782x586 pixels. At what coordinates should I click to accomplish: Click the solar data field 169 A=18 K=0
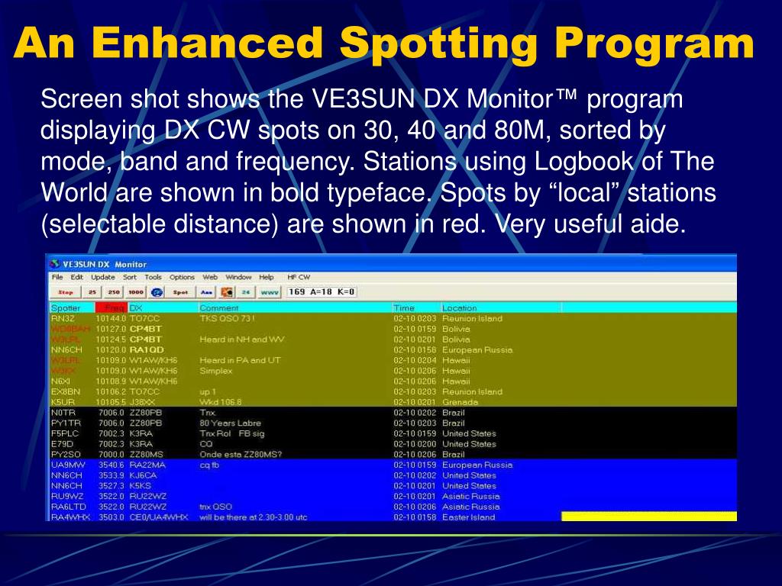point(322,292)
